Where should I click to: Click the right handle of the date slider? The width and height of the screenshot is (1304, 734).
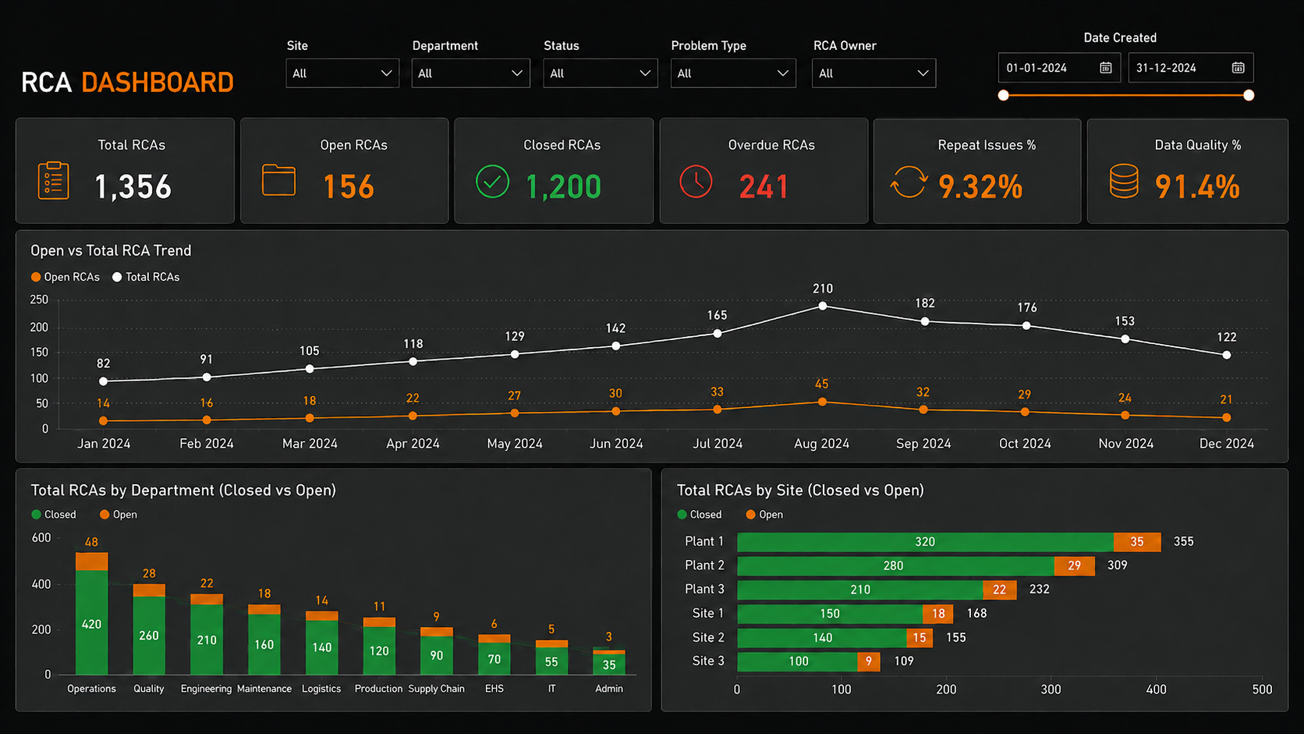coord(1249,95)
